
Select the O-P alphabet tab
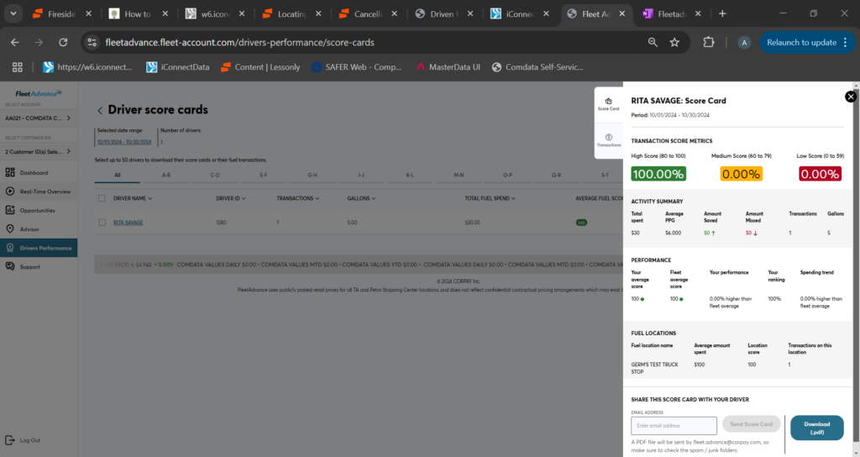[507, 175]
